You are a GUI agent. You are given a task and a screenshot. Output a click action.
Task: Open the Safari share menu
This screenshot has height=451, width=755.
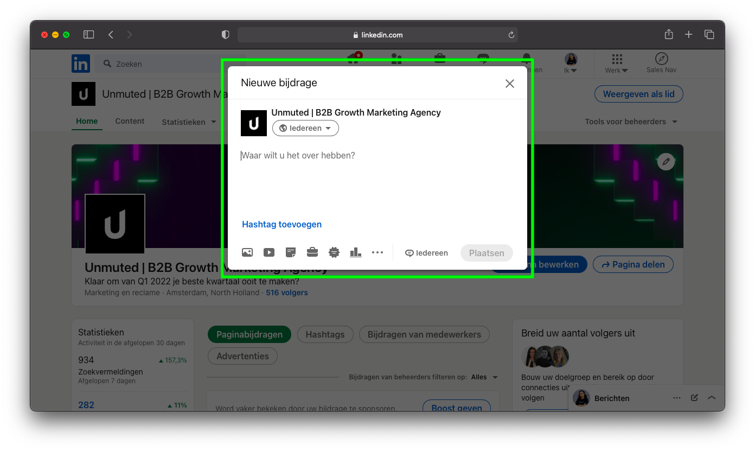click(x=669, y=34)
